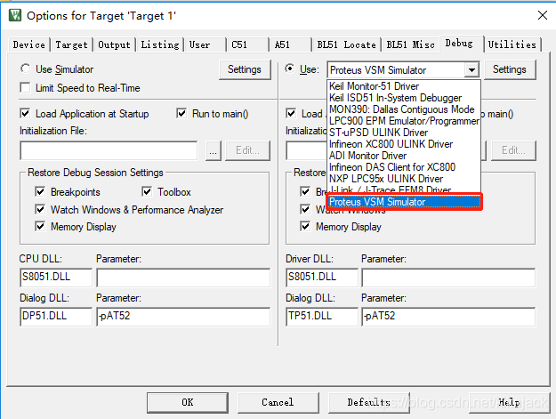Confirm settings with OK button
Viewport: 556px width, 419px height.
(188, 402)
